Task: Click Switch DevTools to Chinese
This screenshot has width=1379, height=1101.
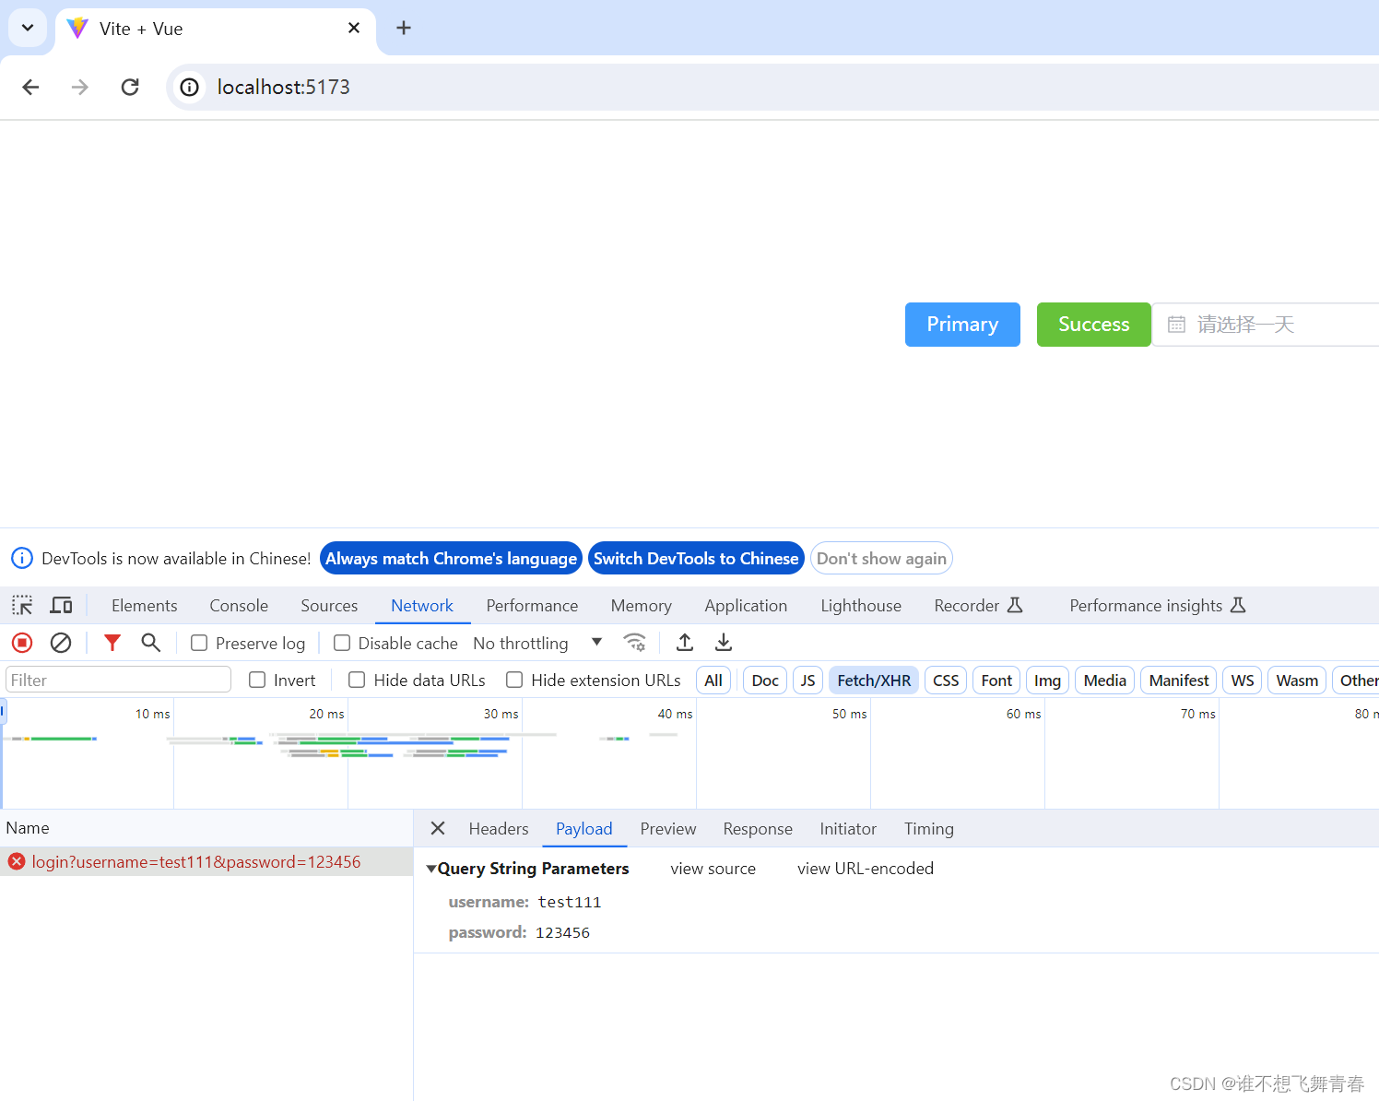Action: [696, 558]
